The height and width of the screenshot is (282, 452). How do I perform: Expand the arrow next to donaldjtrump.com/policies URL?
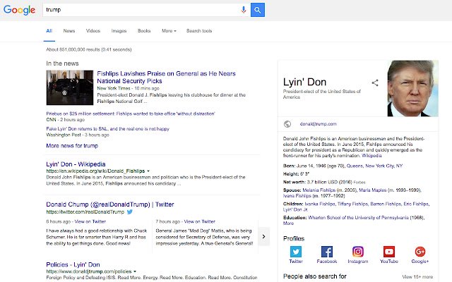tap(135, 271)
